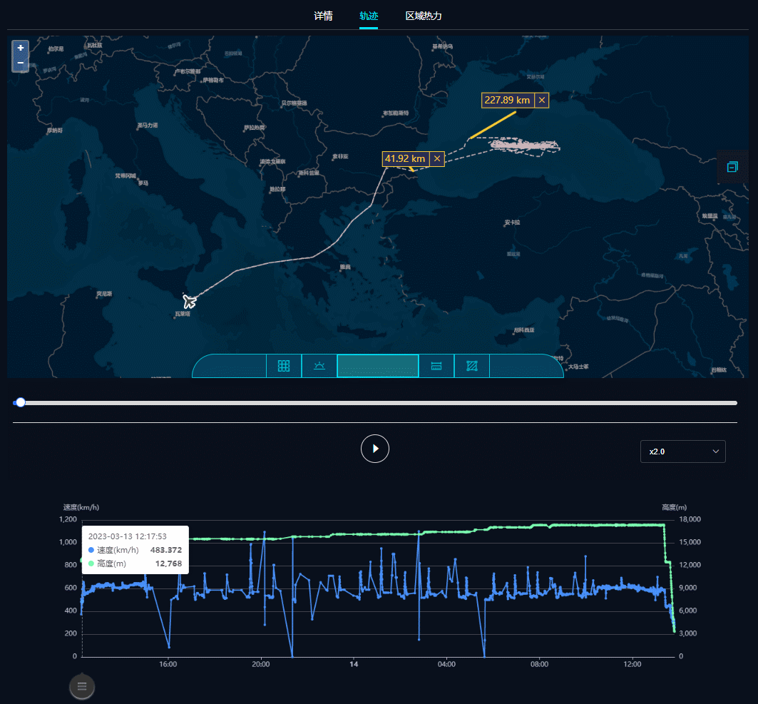Click the playback progress slider handle

[x=21, y=402]
